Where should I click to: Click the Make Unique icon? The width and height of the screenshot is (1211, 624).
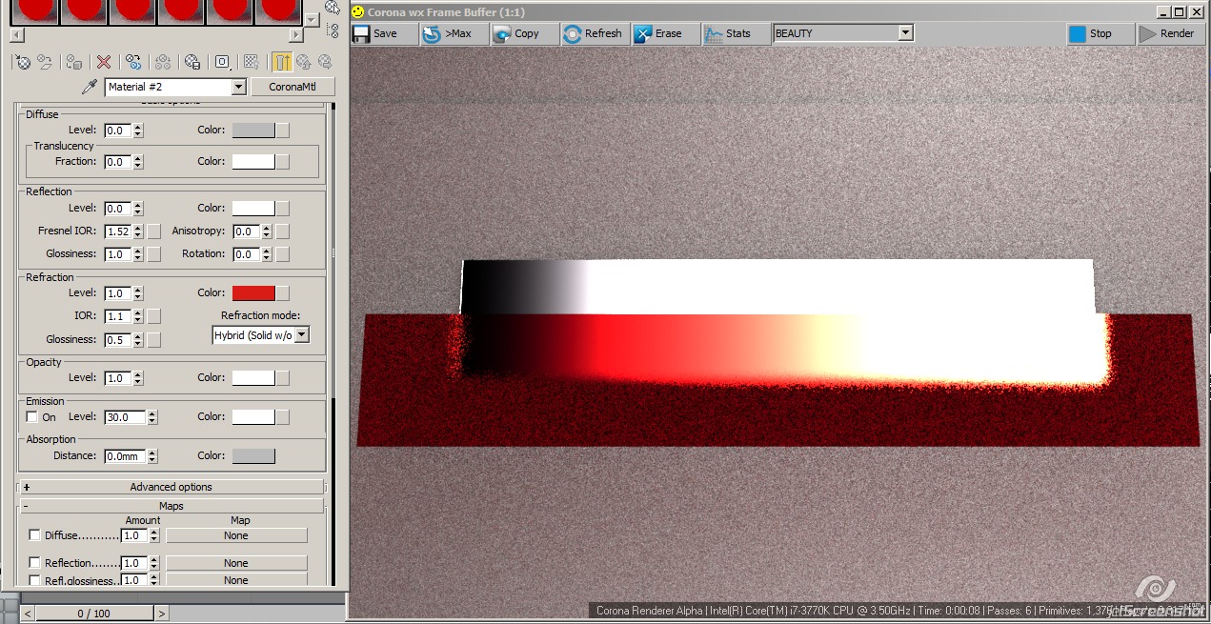point(163,62)
